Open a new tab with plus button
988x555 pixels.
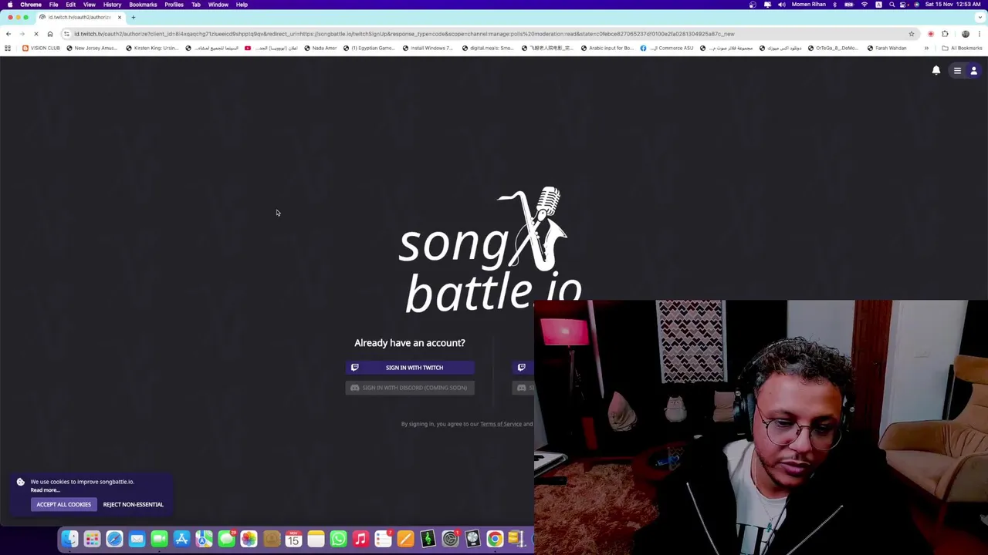133,17
